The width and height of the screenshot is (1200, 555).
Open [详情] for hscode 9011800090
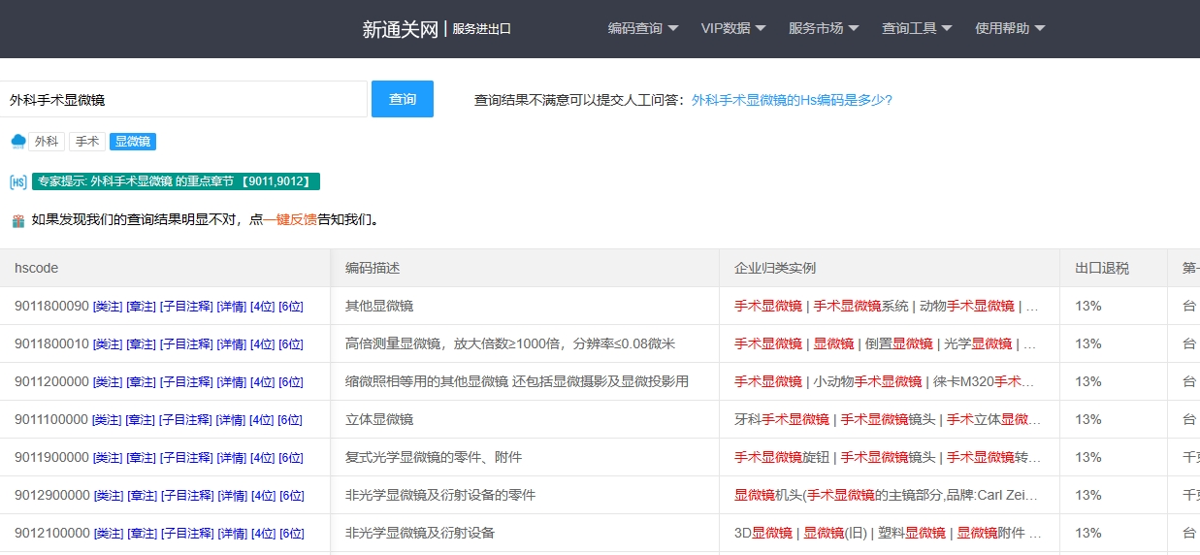232,307
